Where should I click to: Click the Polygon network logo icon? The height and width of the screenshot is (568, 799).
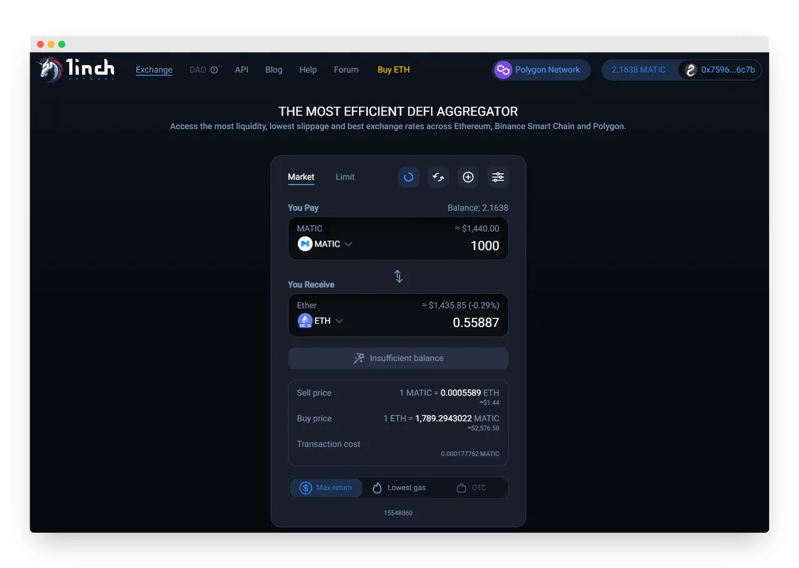(x=503, y=70)
